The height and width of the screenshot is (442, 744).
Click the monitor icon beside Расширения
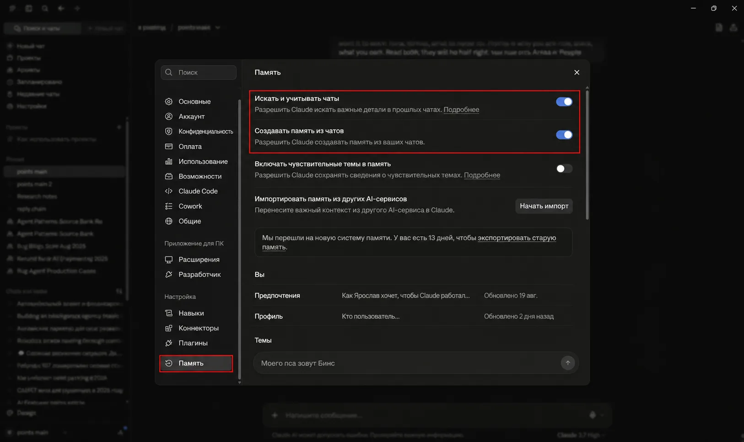[x=169, y=260]
